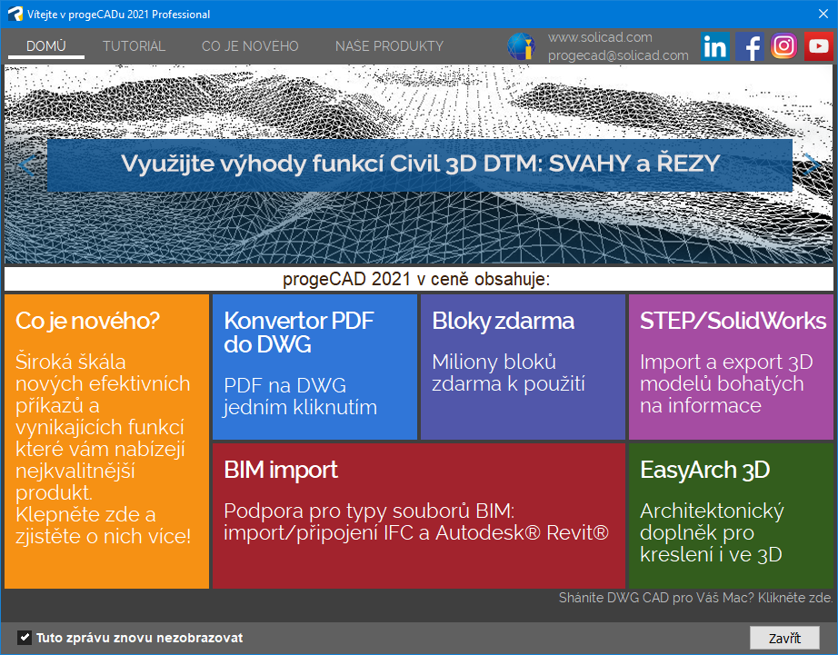The height and width of the screenshot is (655, 838).
Task: Select the 'Konvertor PDF do DWG' tile
Action: tap(314, 367)
